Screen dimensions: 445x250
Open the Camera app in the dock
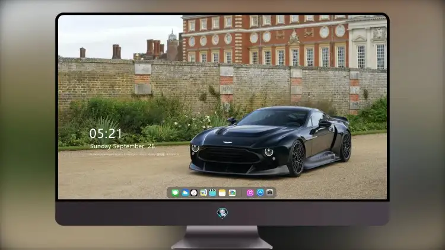click(x=270, y=193)
